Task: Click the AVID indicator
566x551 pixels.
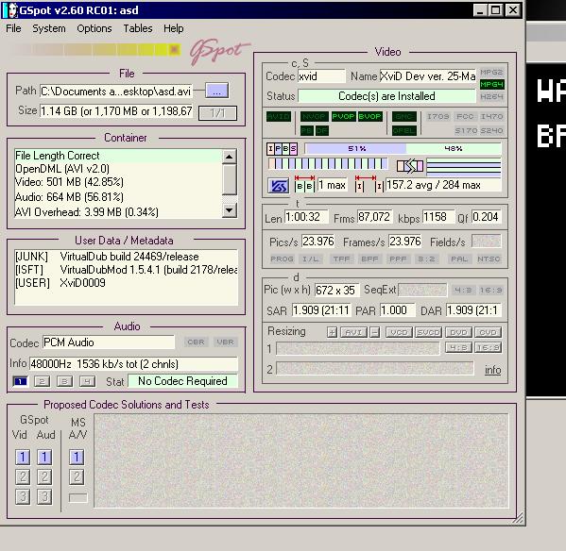Action: click(279, 116)
